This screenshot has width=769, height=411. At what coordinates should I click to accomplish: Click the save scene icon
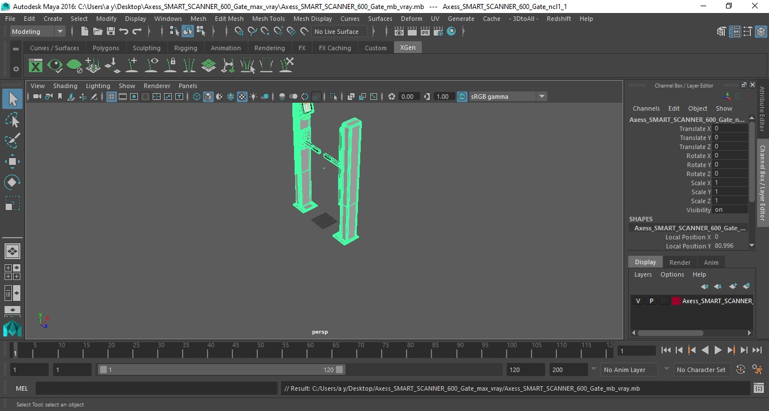pyautogui.click(x=111, y=32)
